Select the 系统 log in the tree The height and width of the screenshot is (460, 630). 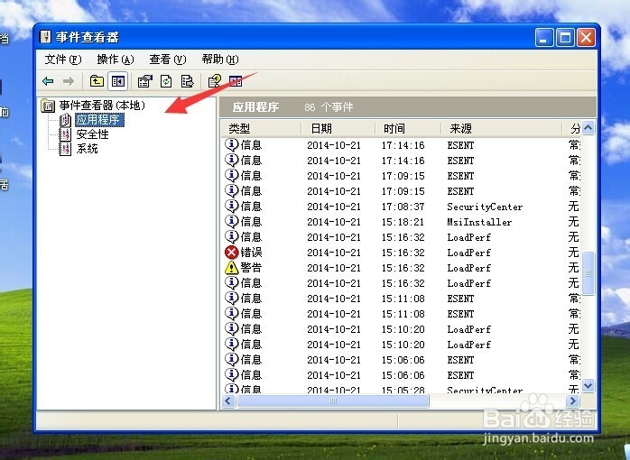(88, 149)
